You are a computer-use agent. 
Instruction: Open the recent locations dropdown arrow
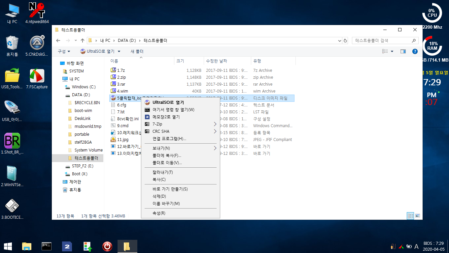tap(75, 41)
